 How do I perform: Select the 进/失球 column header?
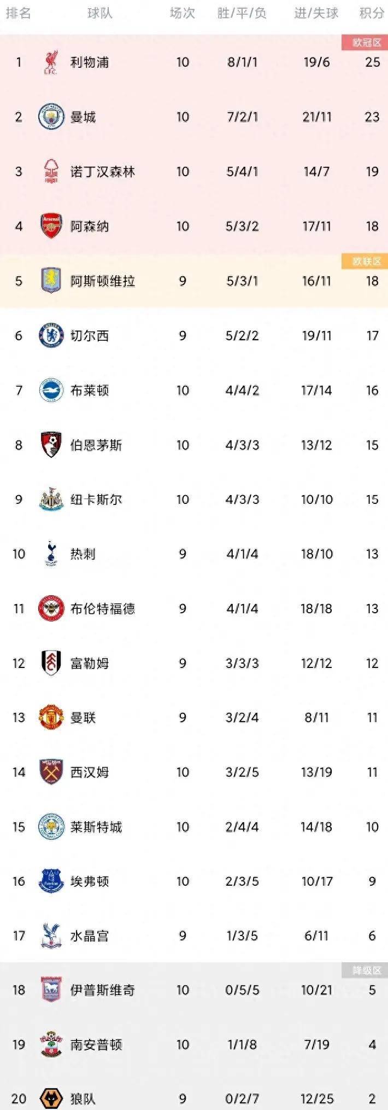tap(316, 13)
